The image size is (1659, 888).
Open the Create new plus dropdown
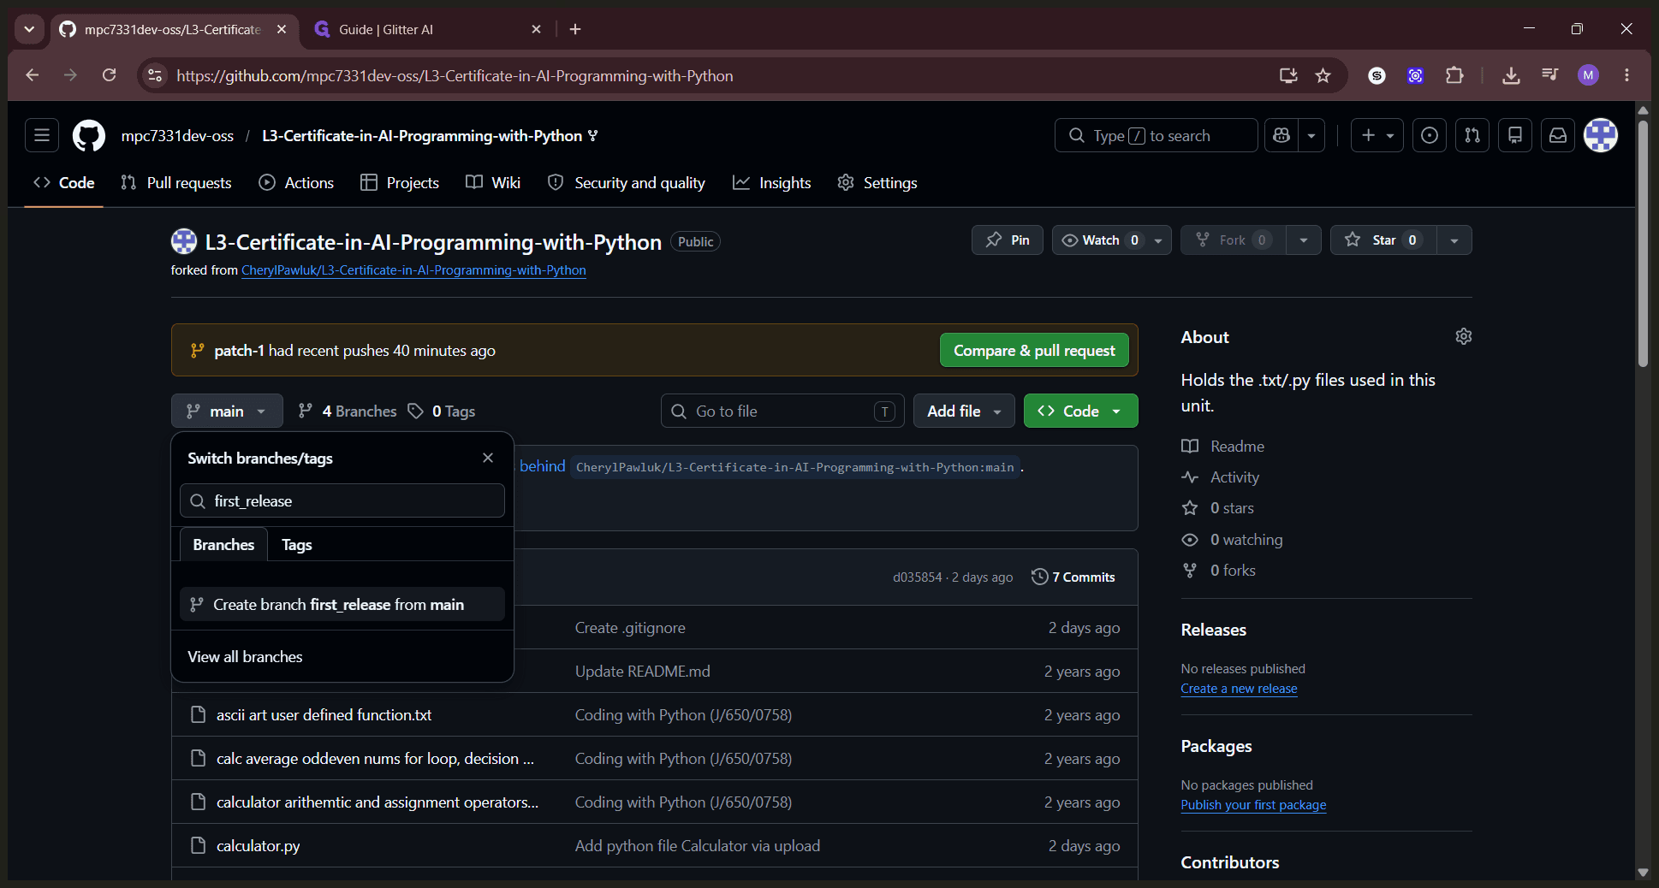[1377, 135]
